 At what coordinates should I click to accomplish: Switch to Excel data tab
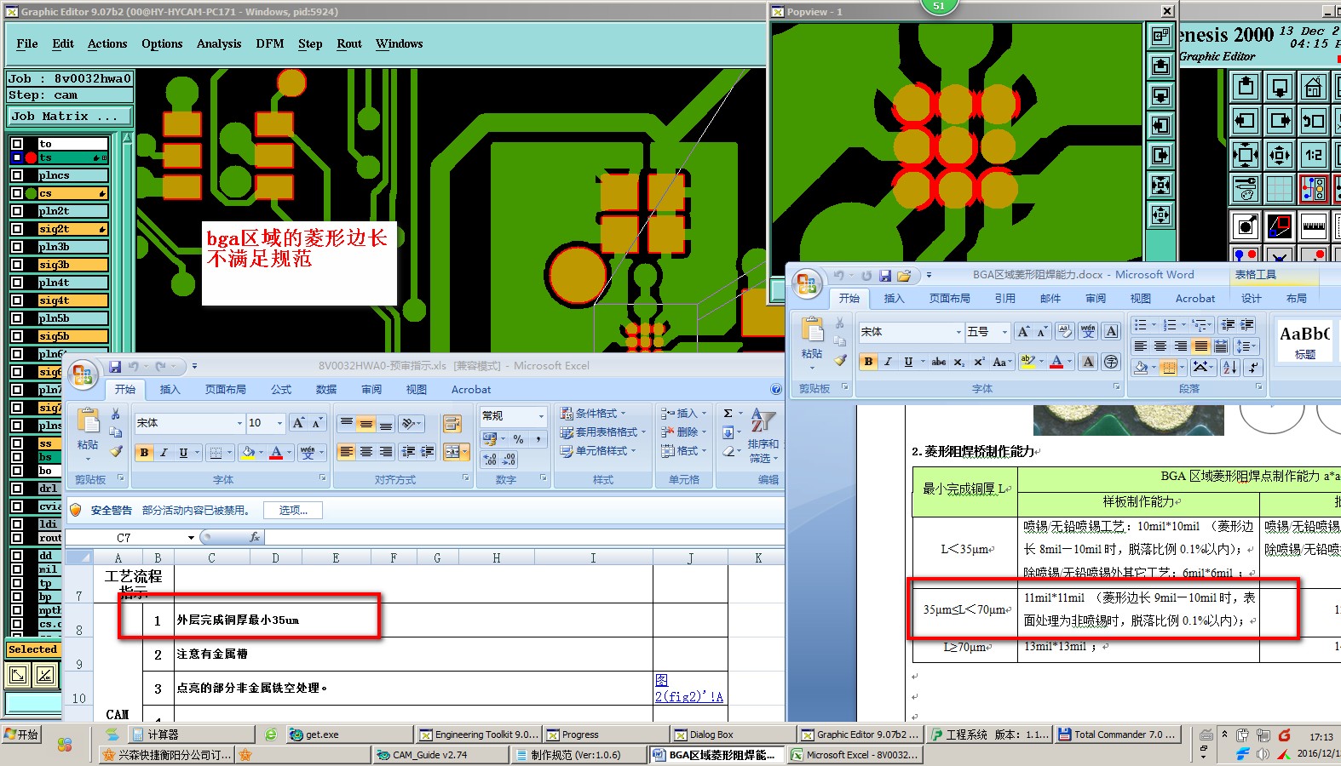(x=326, y=389)
